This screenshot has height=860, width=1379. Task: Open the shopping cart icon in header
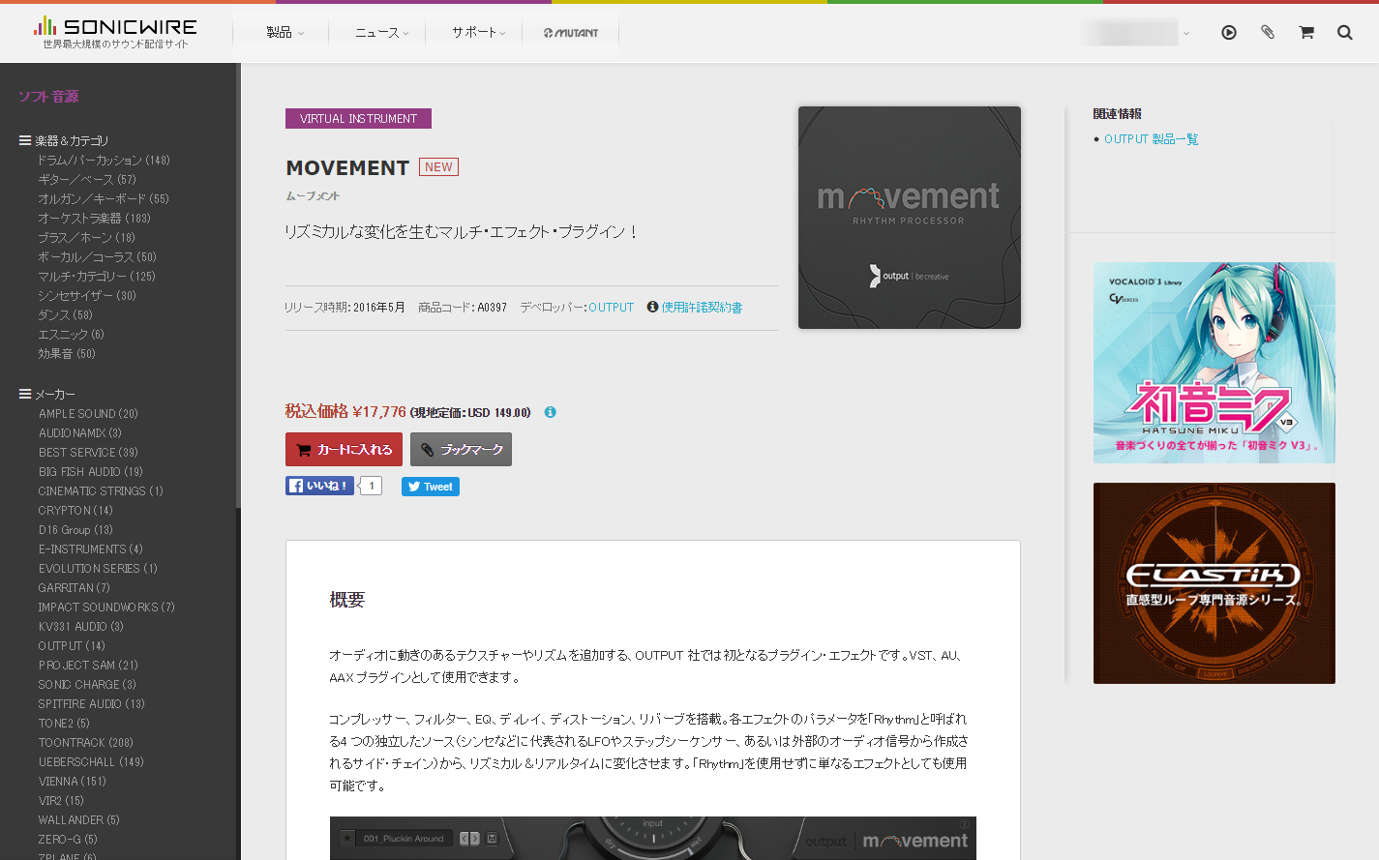pyautogui.click(x=1306, y=33)
